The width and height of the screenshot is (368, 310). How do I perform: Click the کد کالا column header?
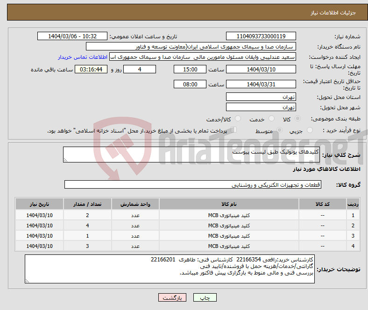pos(323,204)
